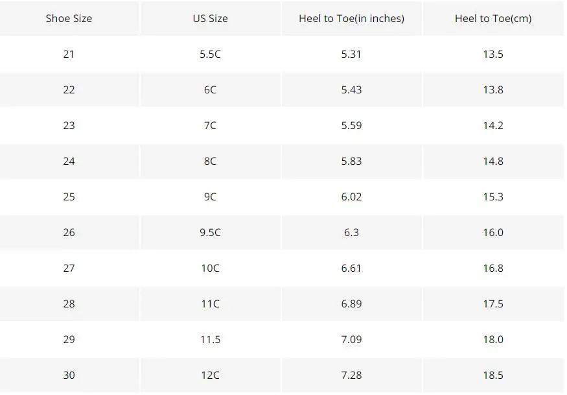Select the 11C US size cell
Viewport: 567px width, 395px height.
211,304
